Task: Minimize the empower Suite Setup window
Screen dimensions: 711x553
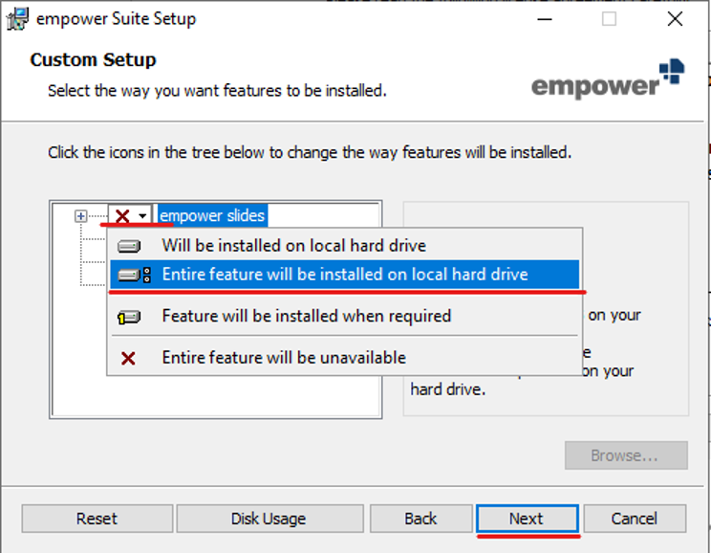Action: (545, 19)
